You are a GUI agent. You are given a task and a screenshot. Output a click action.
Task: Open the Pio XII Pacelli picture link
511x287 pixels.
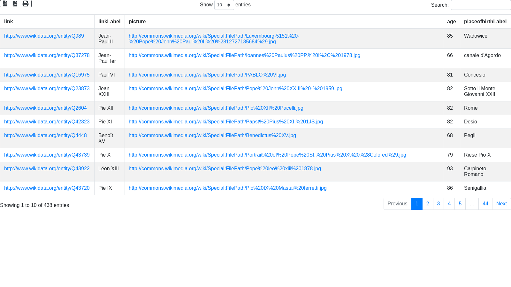pos(216,108)
